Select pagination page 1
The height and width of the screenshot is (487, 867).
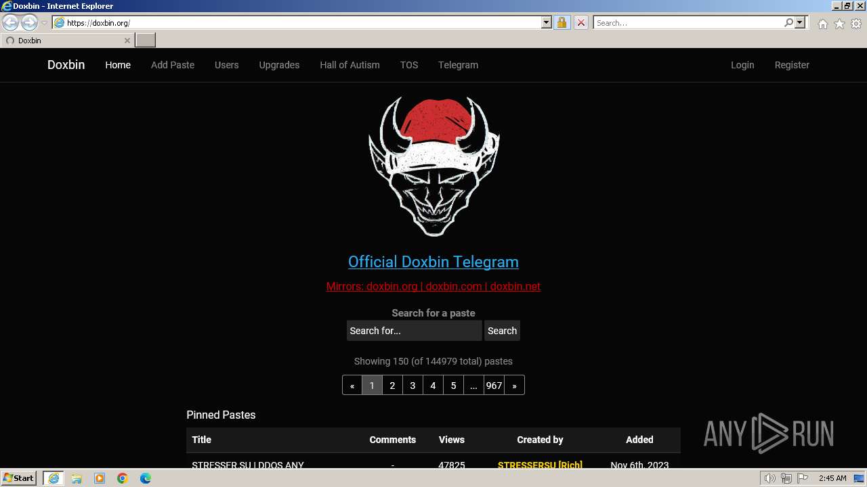[x=372, y=386]
